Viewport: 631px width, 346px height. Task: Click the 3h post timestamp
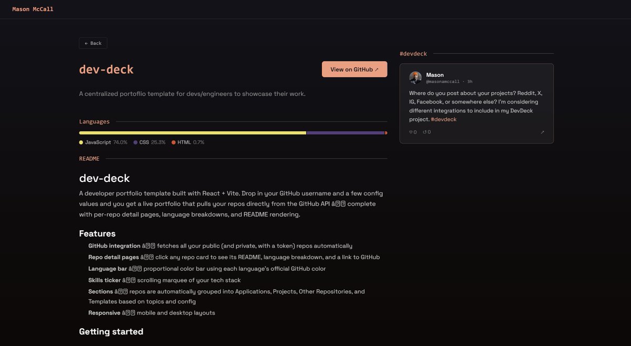470,82
